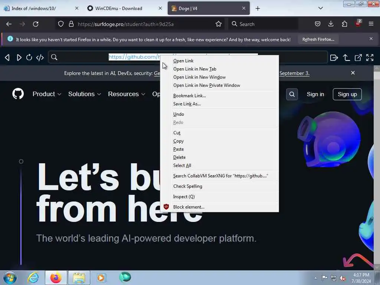Open a new Firefox tab
Image resolution: width=380 pixels, height=285 pixels.
(258, 9)
